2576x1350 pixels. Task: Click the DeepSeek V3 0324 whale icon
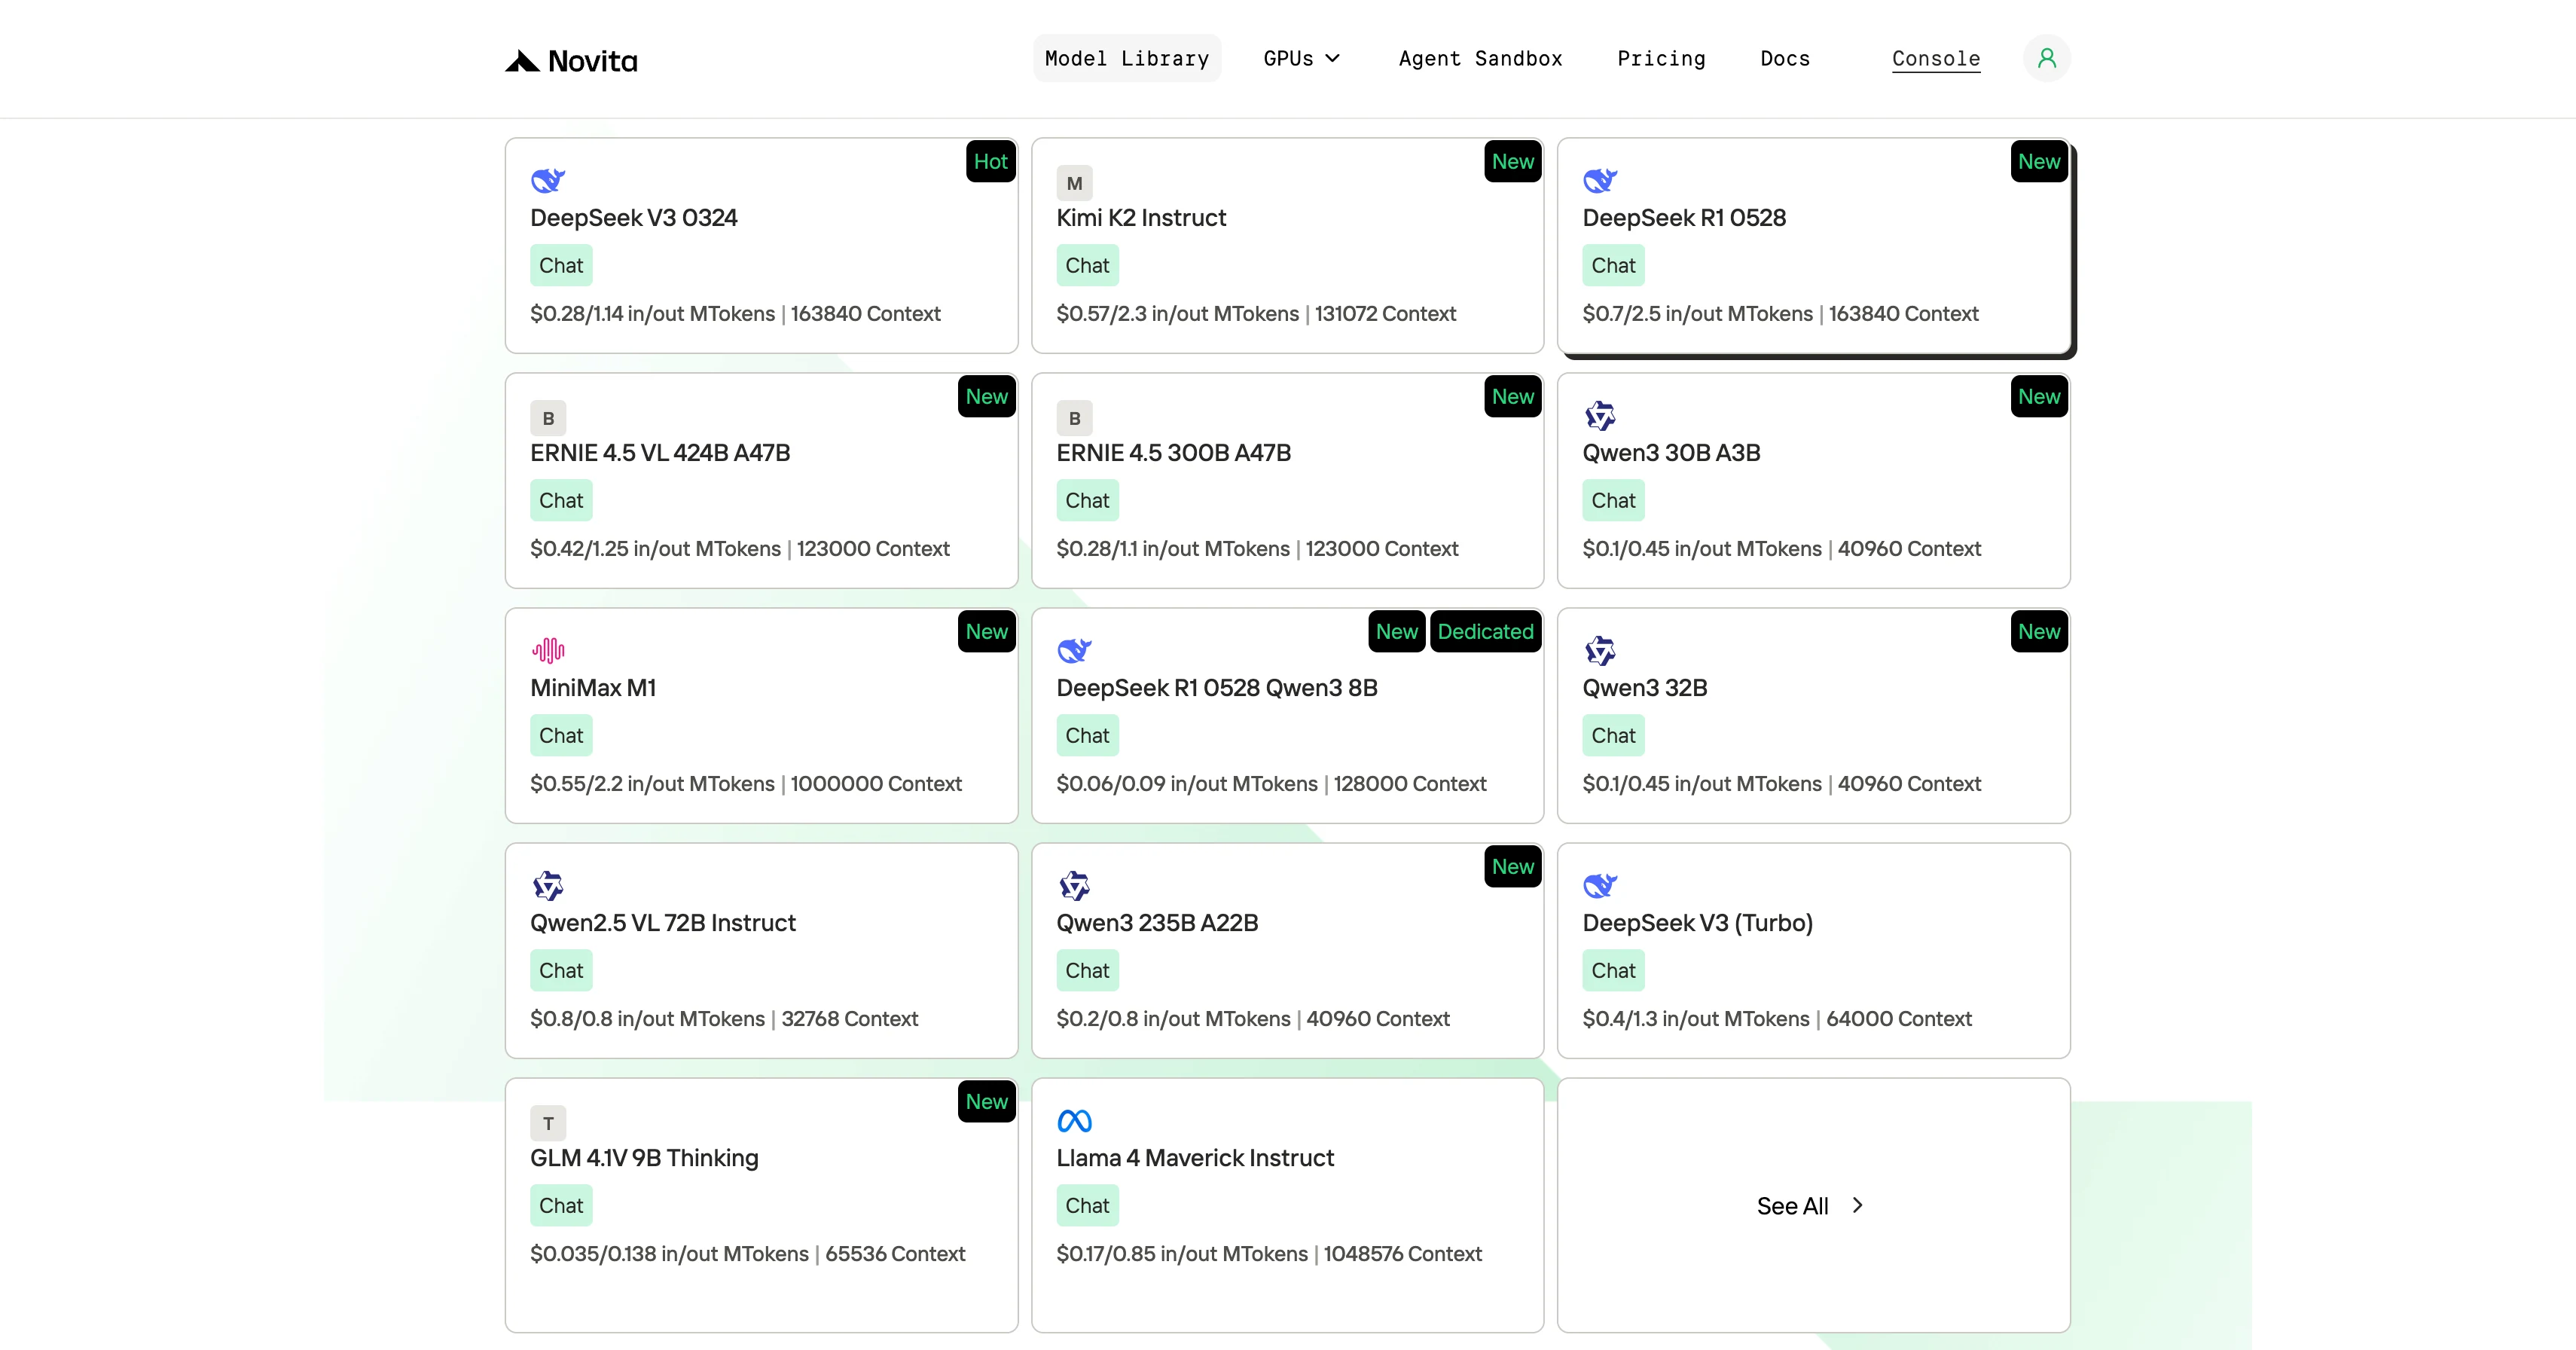pyautogui.click(x=548, y=181)
